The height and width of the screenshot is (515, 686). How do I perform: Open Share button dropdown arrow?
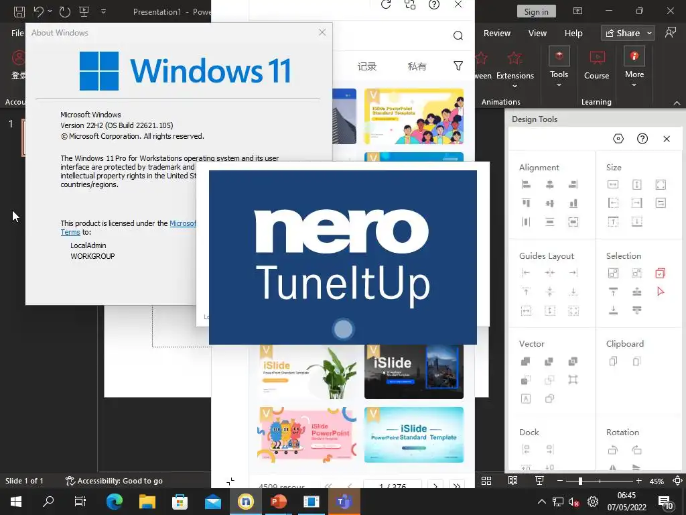pos(650,34)
